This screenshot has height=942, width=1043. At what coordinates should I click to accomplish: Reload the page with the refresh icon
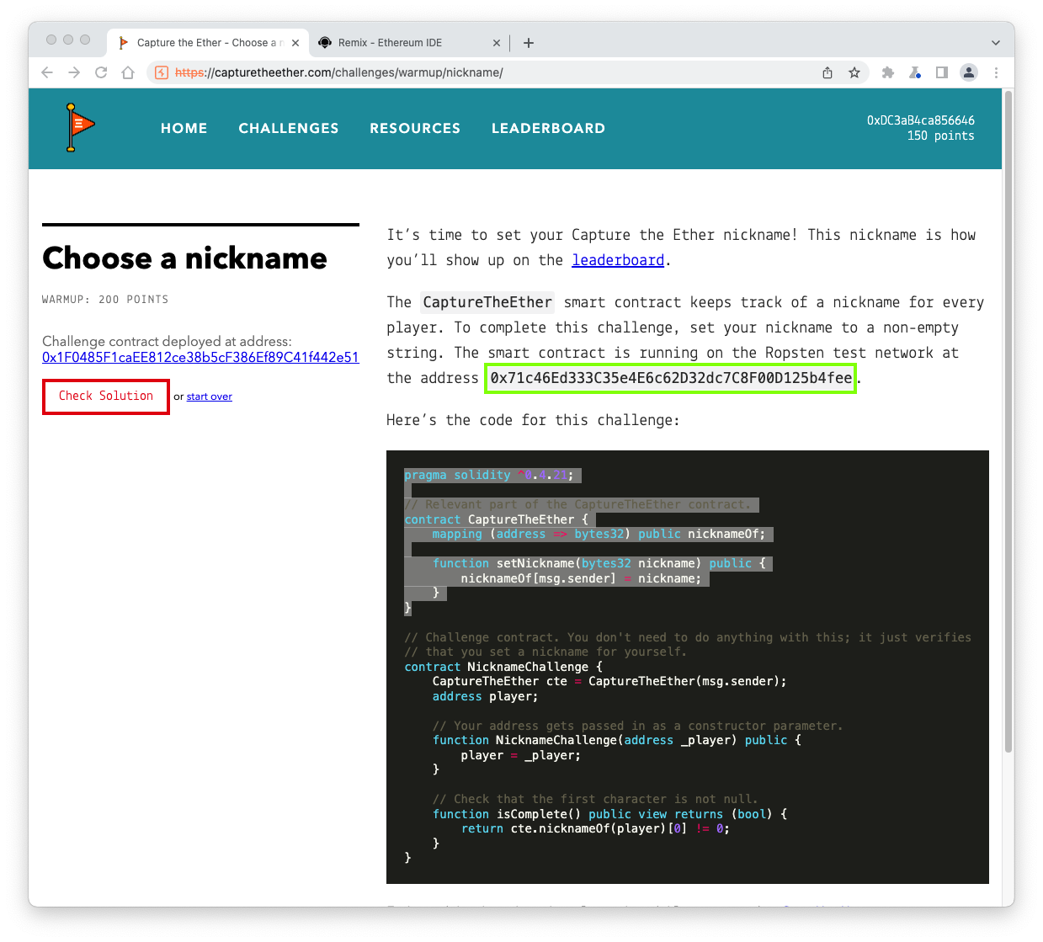click(x=101, y=72)
